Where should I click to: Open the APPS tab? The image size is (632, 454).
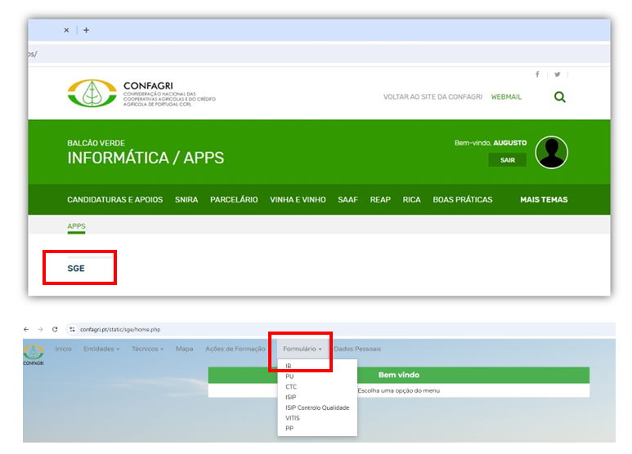click(76, 226)
